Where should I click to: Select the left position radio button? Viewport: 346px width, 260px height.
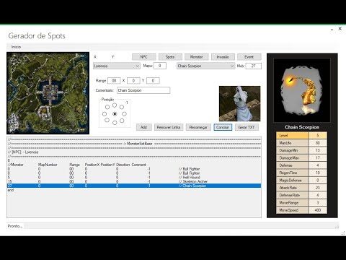point(105,114)
